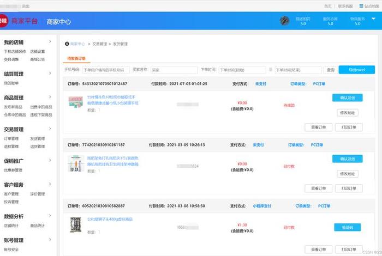Image resolution: width=382 pixels, height=256 pixels.
Task: Go to 店铺设置 in the sidebar
Action: coord(38,52)
